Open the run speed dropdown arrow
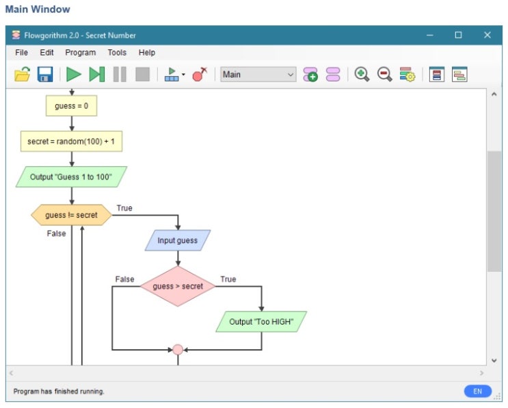The height and width of the screenshot is (408, 508). tap(183, 75)
